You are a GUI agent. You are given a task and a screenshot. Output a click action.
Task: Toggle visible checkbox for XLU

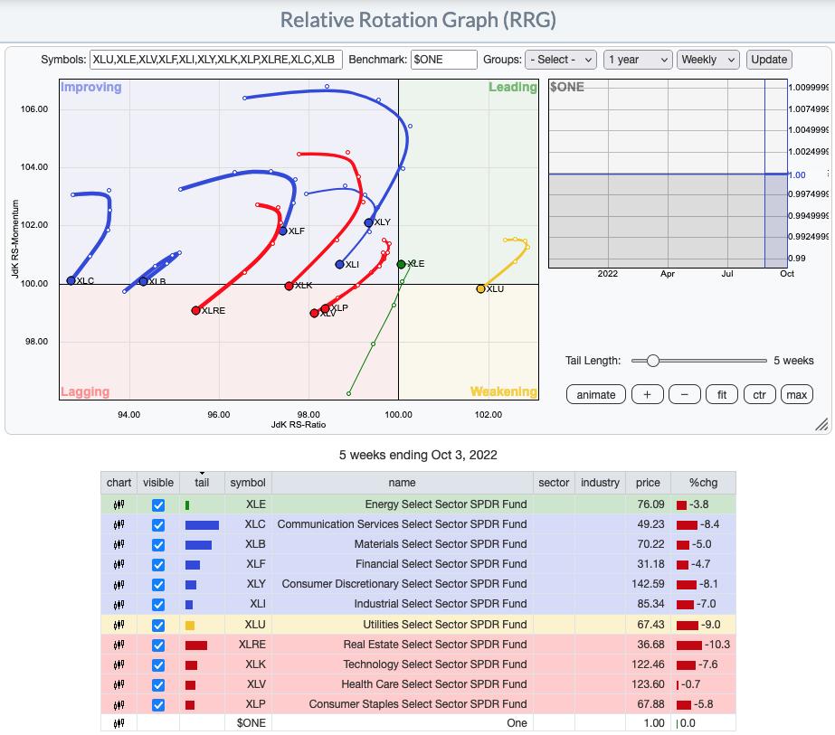(158, 626)
